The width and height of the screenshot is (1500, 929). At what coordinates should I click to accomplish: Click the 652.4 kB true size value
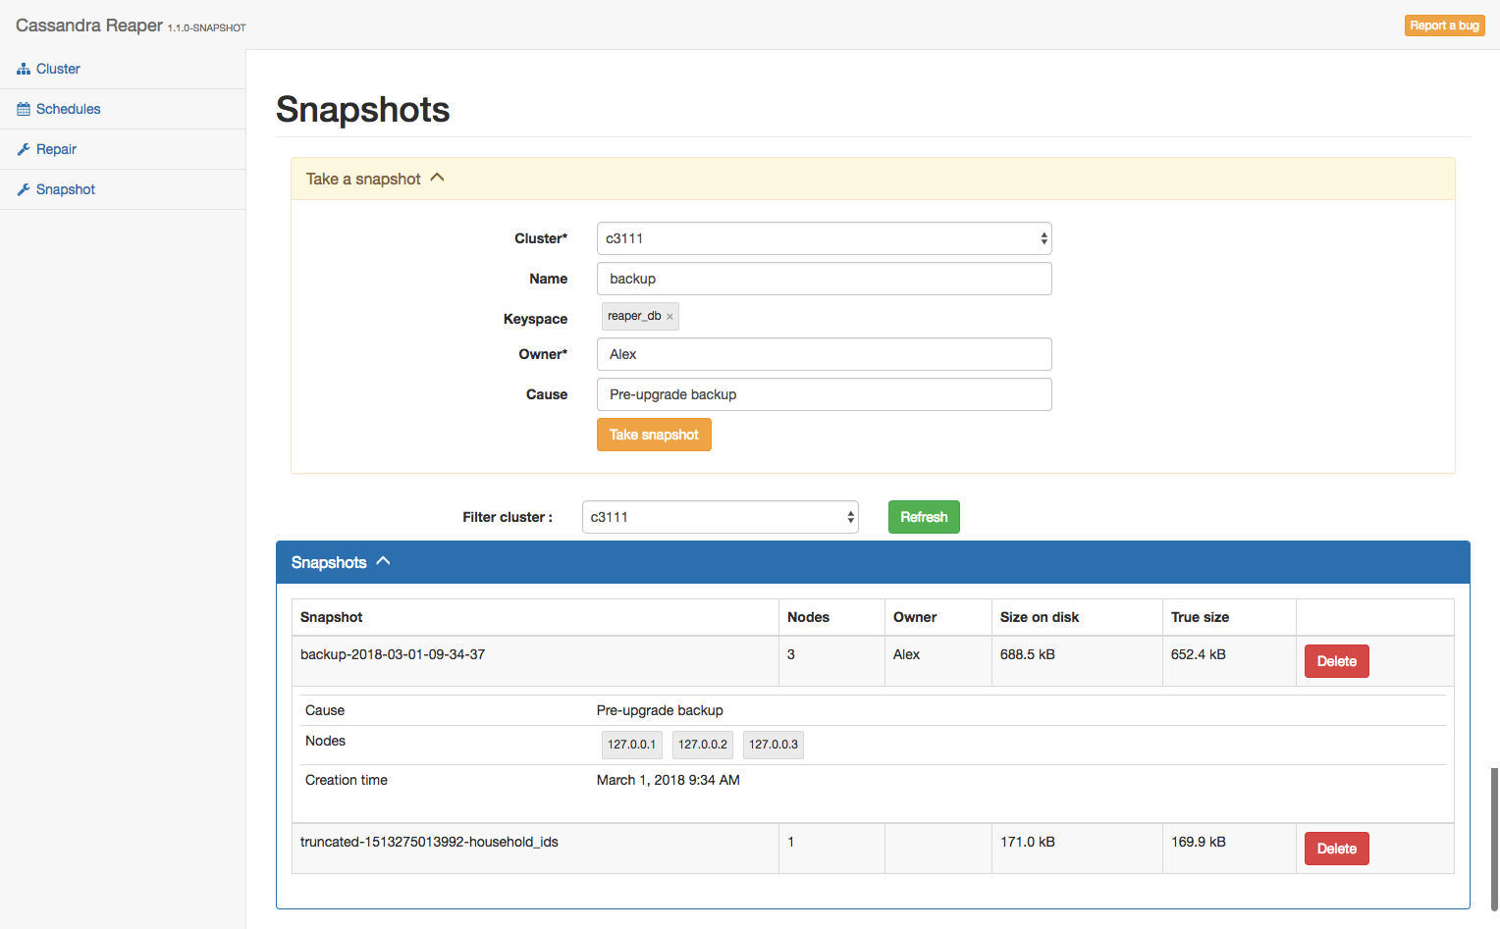click(1199, 654)
